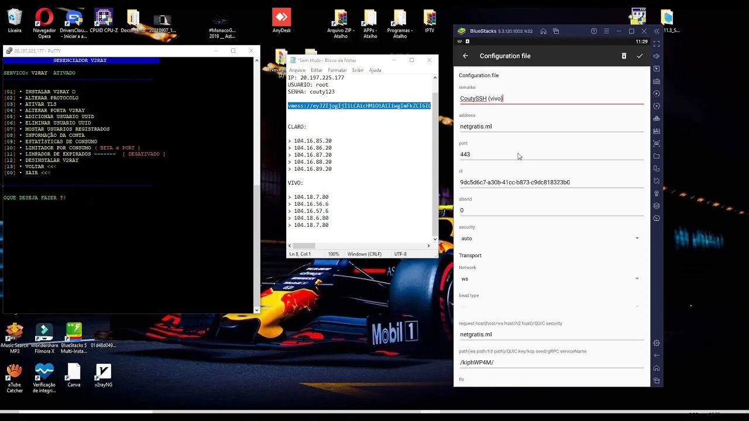Click the BlueStacks volume speaker icon
Viewport: 749px width, 421px height.
point(657,56)
